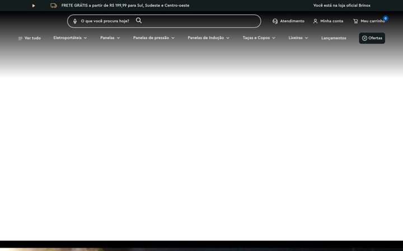Image resolution: width=403 pixels, height=251 pixels.
Task: Click the Ofertas button
Action: (x=372, y=38)
